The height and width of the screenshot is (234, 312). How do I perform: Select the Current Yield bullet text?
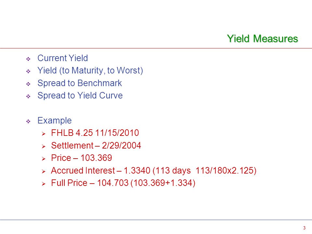coord(63,58)
